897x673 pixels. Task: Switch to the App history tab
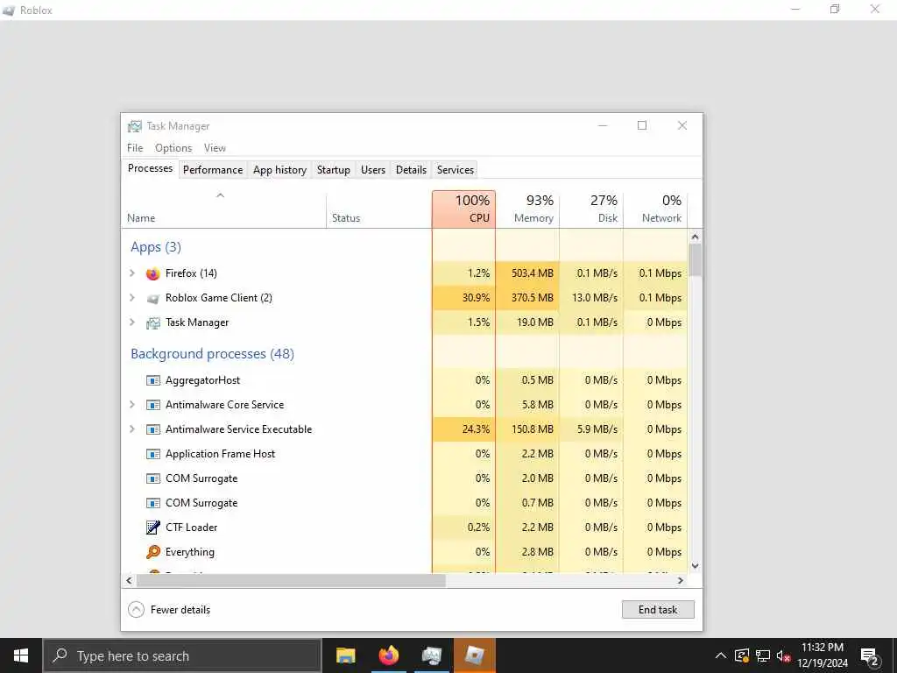point(279,170)
